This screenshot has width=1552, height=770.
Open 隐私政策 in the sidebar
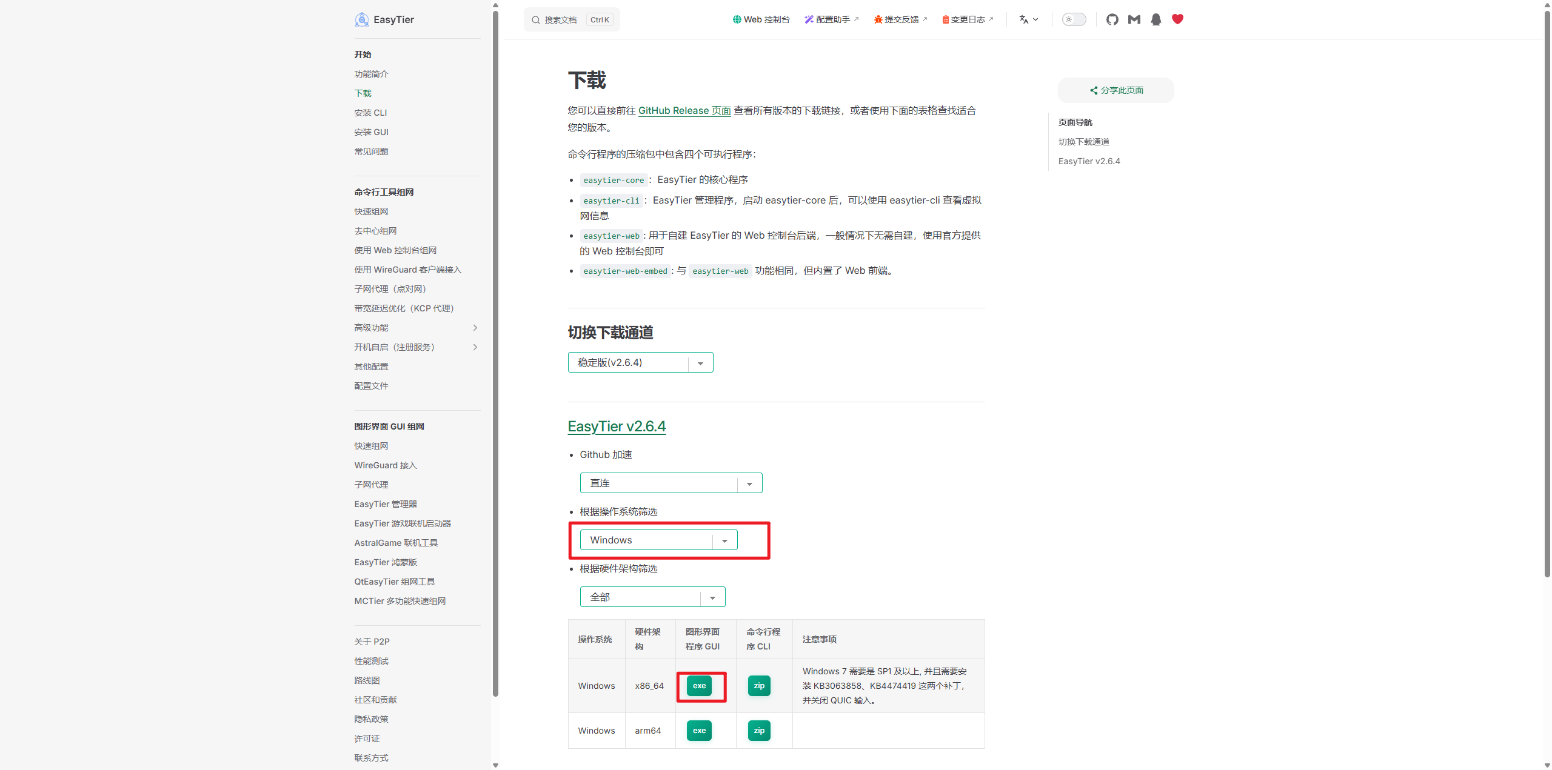point(371,719)
